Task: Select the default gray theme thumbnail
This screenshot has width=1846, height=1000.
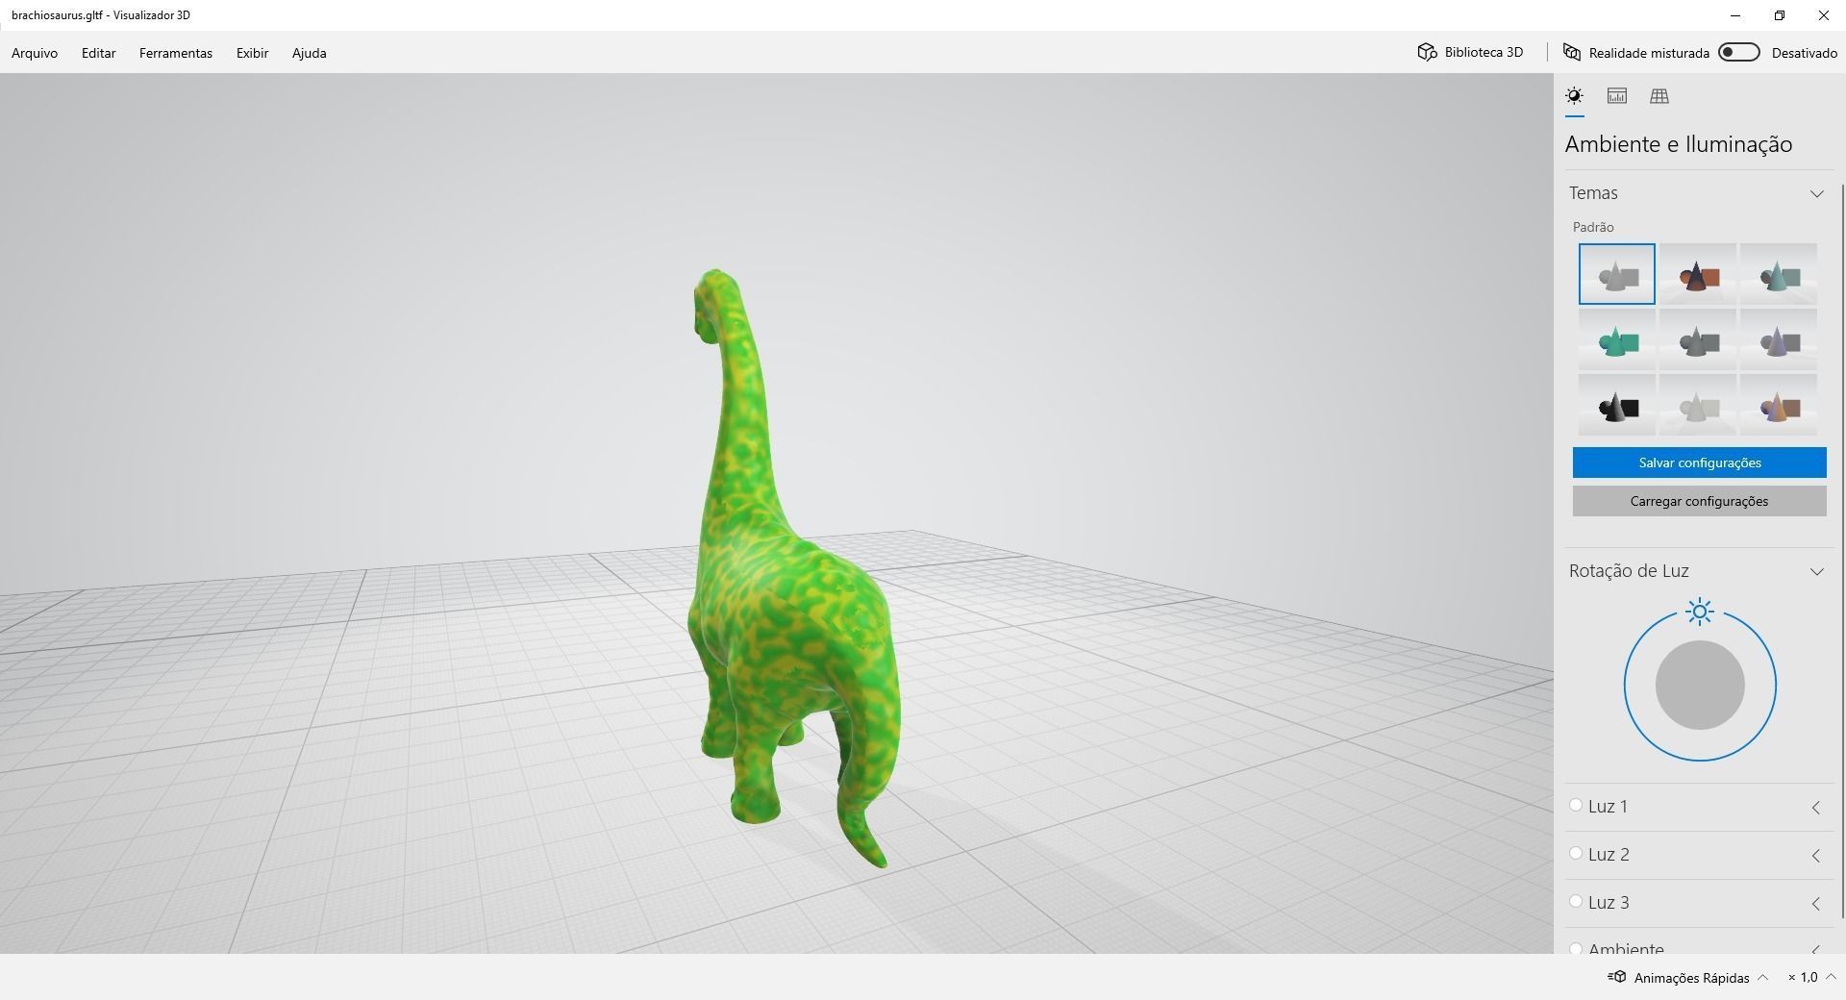Action: (1616, 274)
